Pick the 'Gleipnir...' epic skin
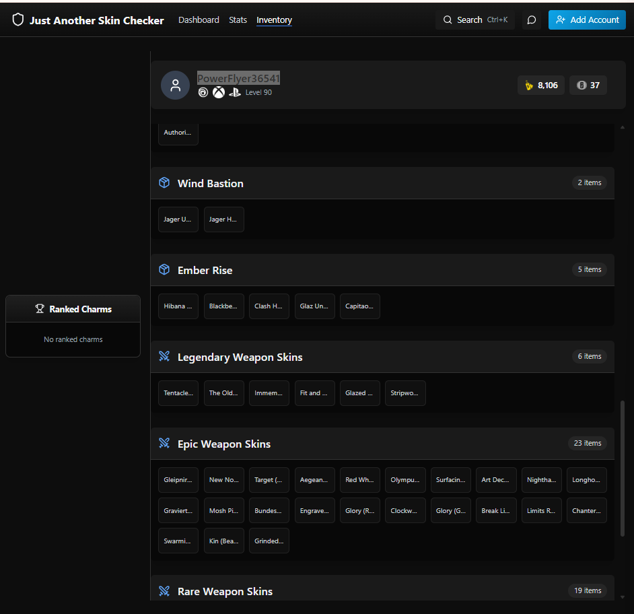 [178, 480]
